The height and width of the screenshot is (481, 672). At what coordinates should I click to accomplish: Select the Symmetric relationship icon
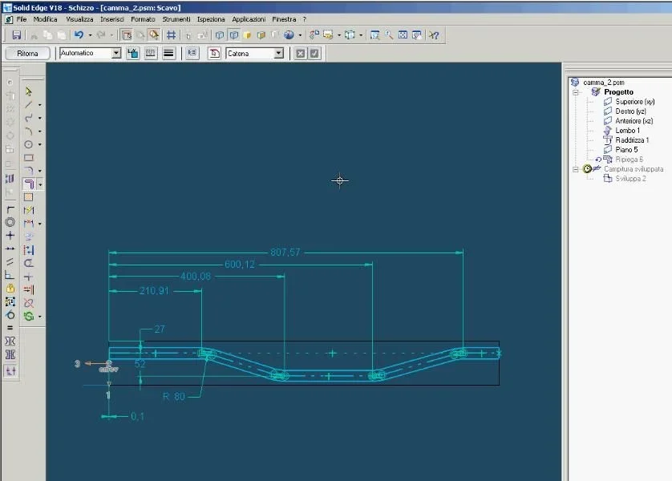tap(10, 342)
